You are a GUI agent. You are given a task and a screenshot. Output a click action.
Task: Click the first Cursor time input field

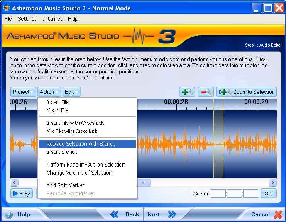[218, 193]
